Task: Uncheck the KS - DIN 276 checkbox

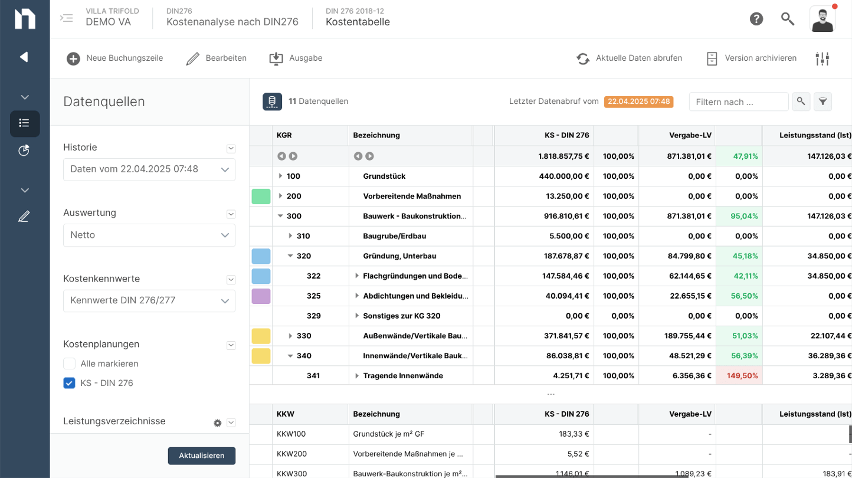Action: click(x=70, y=383)
